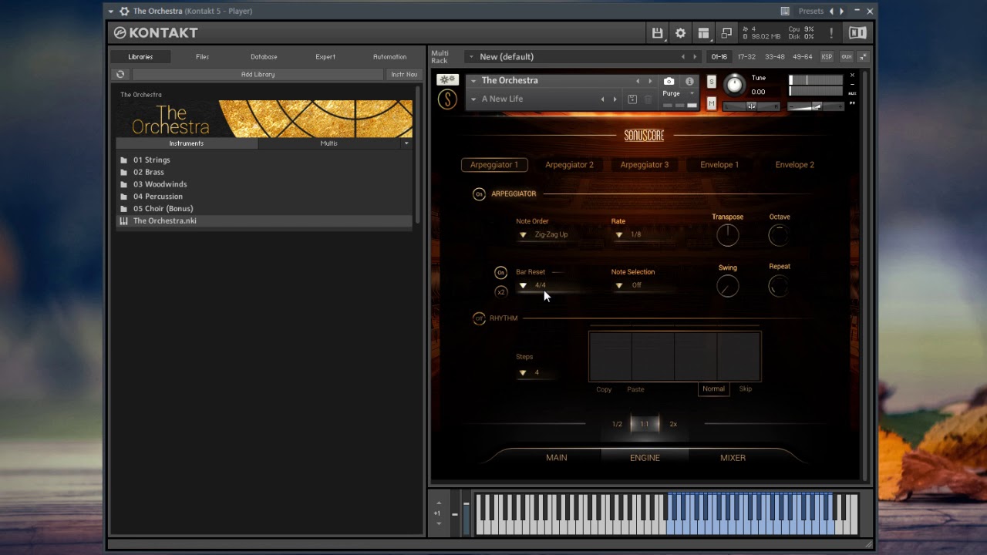
Task: Select next snapshot next to A New Life
Action: coord(615,99)
